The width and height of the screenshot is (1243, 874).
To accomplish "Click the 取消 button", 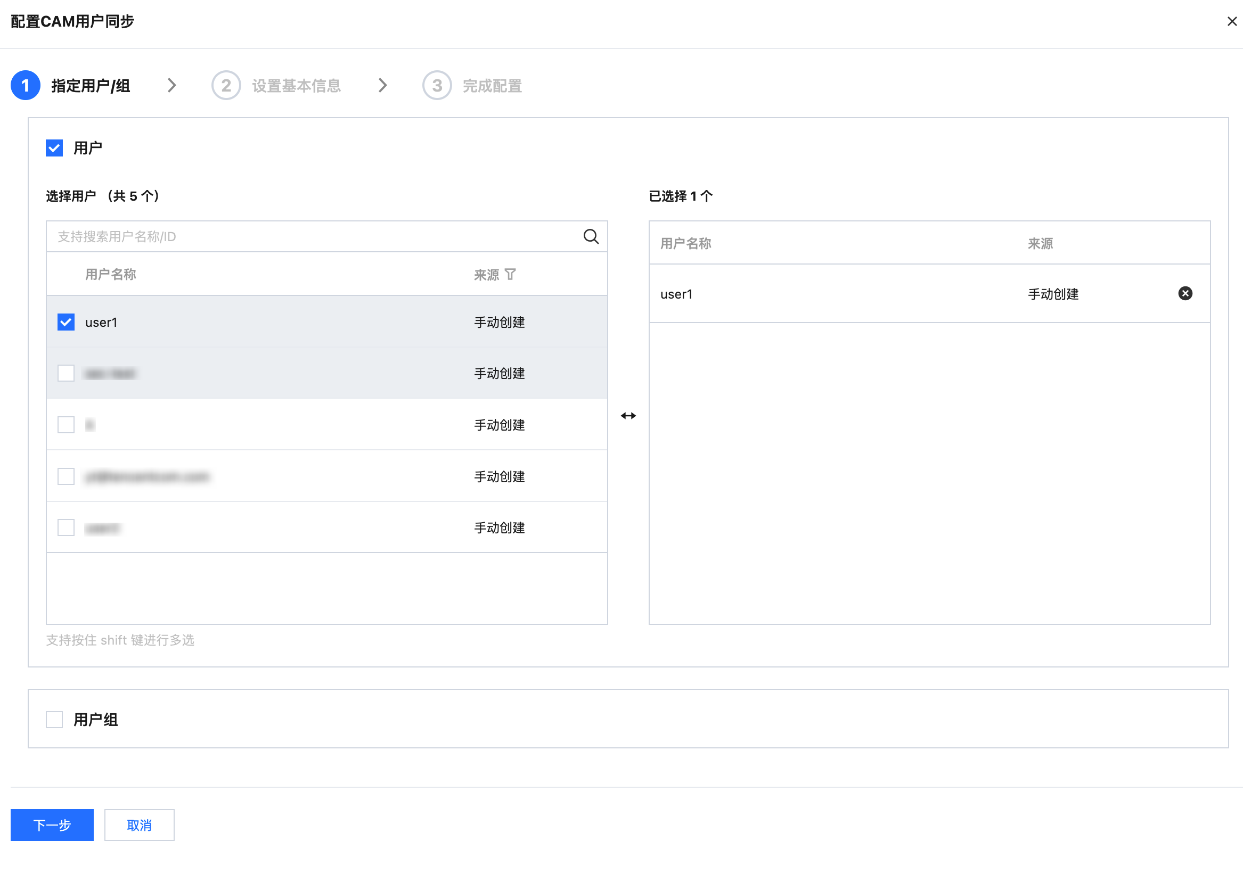I will click(139, 824).
